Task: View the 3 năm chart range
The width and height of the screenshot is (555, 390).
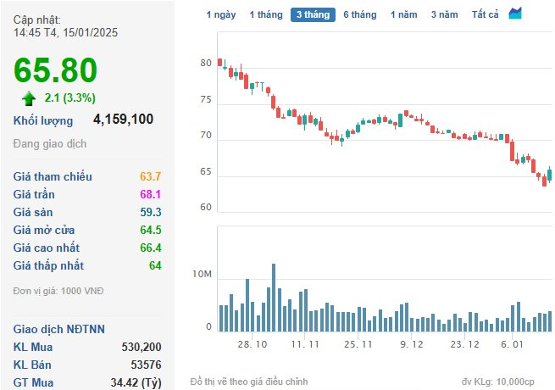Action: [x=444, y=15]
